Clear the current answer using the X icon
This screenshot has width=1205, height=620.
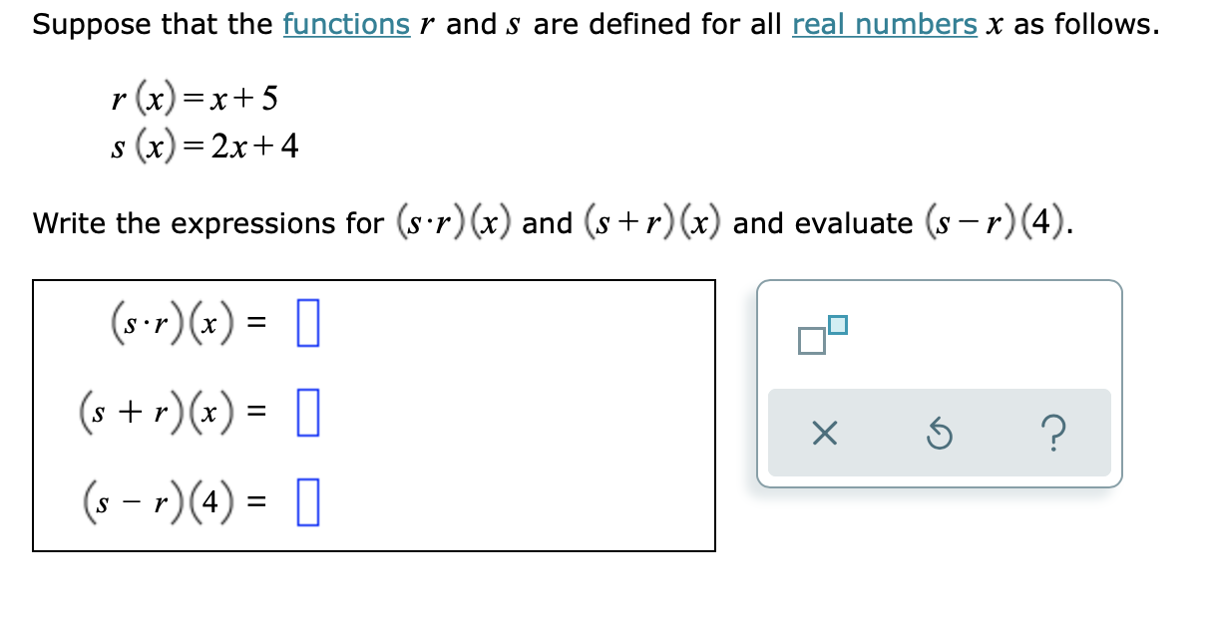coord(824,435)
